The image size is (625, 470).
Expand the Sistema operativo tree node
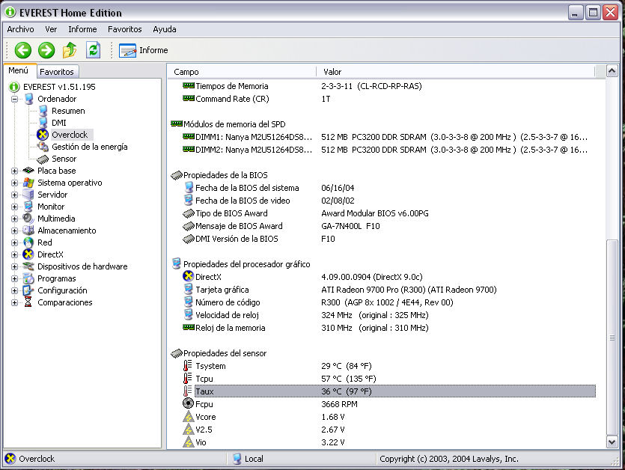[x=14, y=183]
